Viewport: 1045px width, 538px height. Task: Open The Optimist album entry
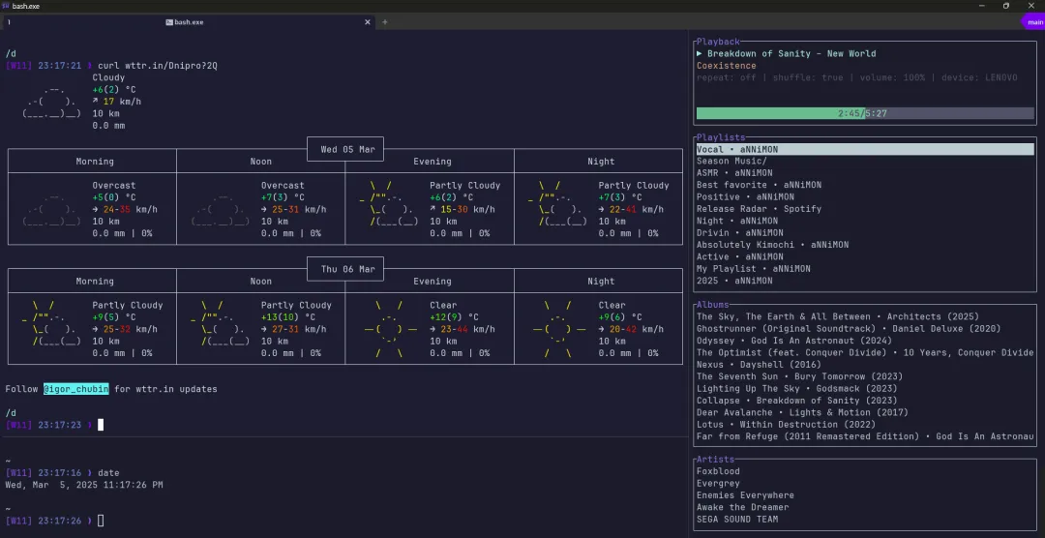pyautogui.click(x=865, y=352)
